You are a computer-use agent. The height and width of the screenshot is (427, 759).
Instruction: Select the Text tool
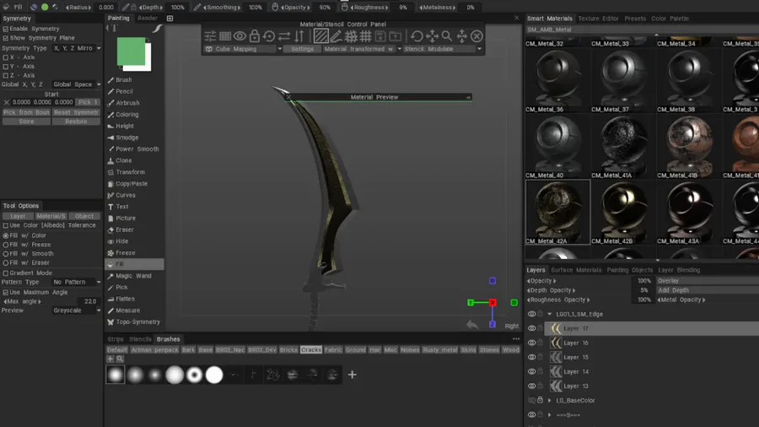click(x=122, y=207)
